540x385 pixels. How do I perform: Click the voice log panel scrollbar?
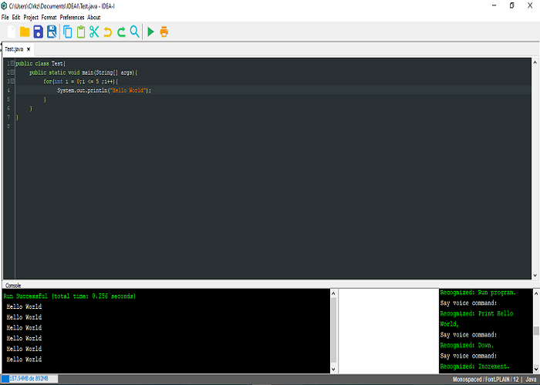point(536,330)
